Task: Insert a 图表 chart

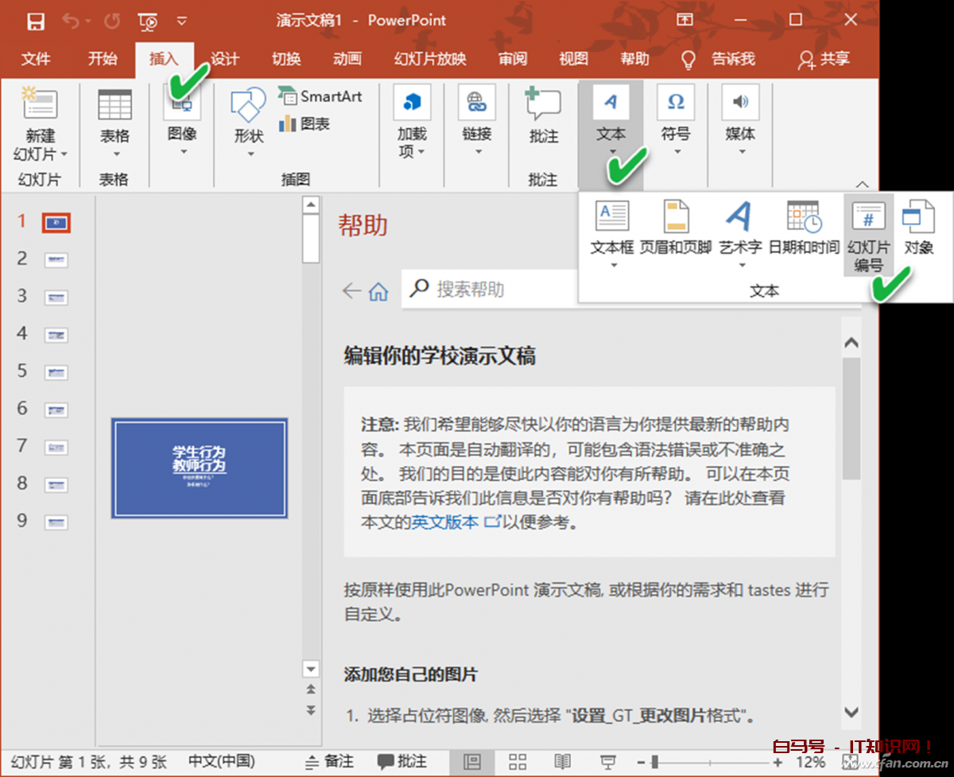Action: 304,124
